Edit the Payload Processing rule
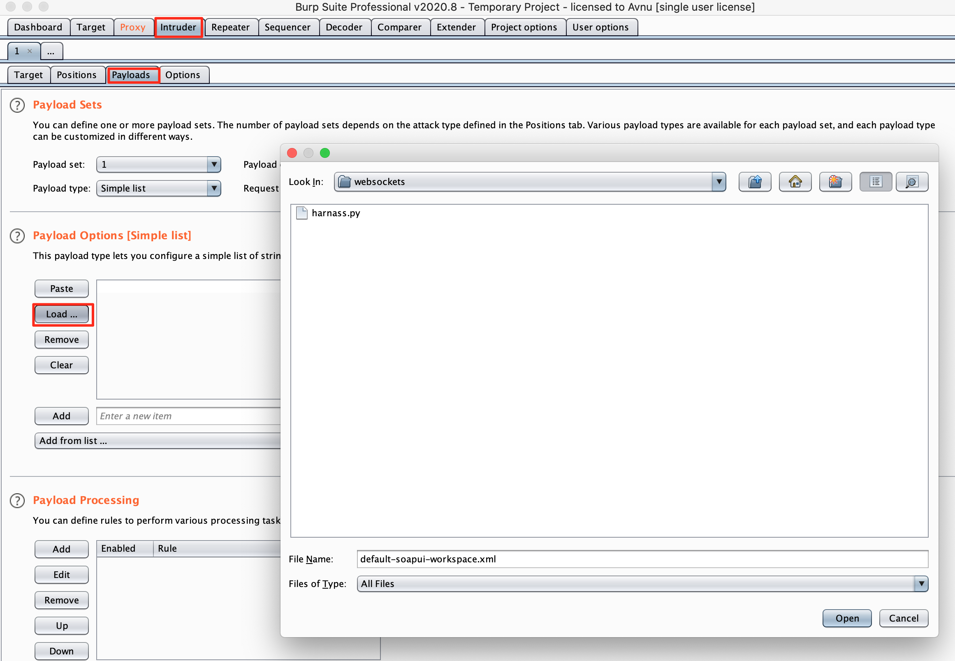This screenshot has width=955, height=661. (x=62, y=575)
